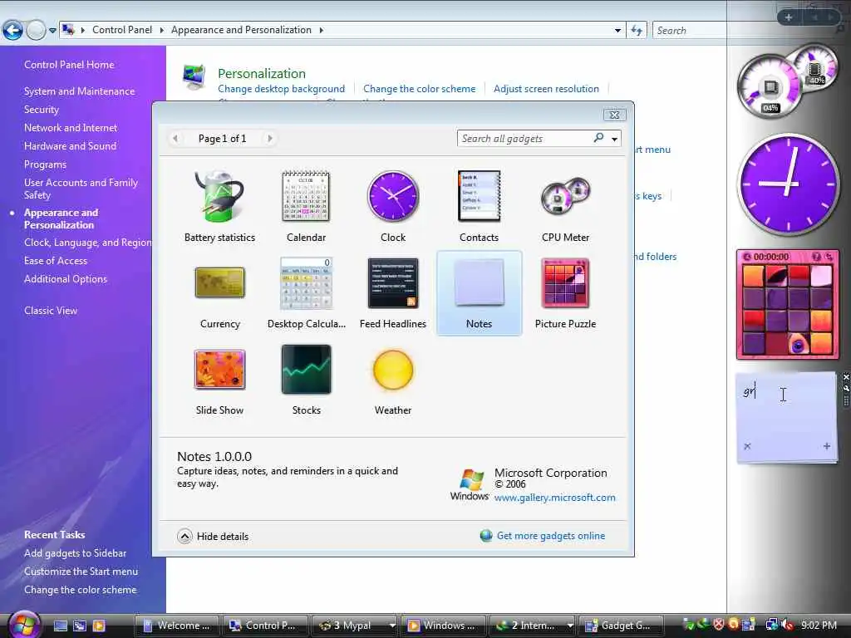This screenshot has height=638, width=851.
Task: Delete the sidebar note using its X
Action: [x=747, y=446]
